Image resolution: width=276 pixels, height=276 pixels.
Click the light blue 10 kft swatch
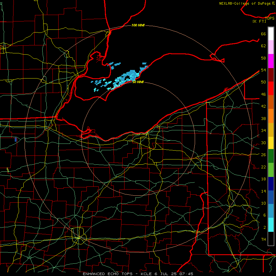pyautogui.click(x=271, y=211)
